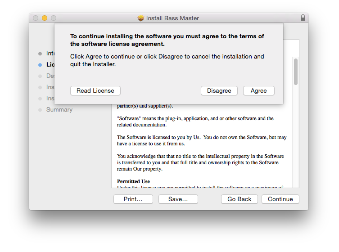Click the lock icon in title bar
This screenshot has width=339, height=252.
coord(303,18)
